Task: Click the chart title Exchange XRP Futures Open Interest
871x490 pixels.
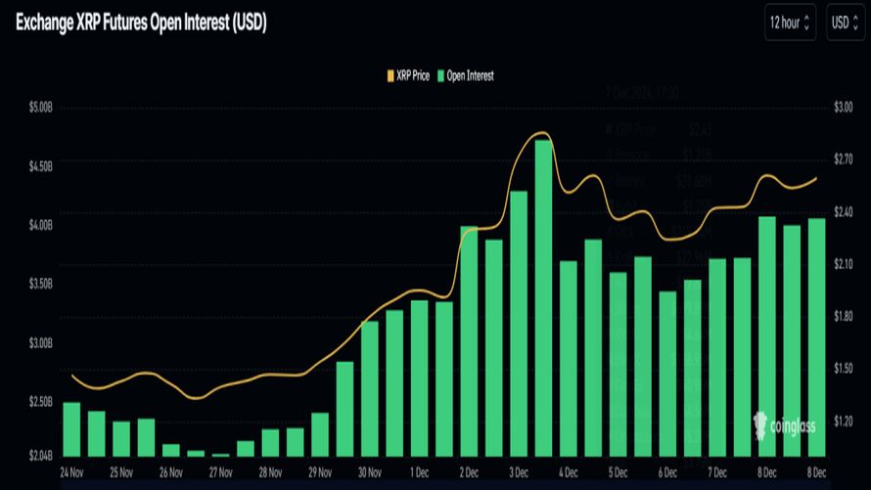Action: point(141,21)
